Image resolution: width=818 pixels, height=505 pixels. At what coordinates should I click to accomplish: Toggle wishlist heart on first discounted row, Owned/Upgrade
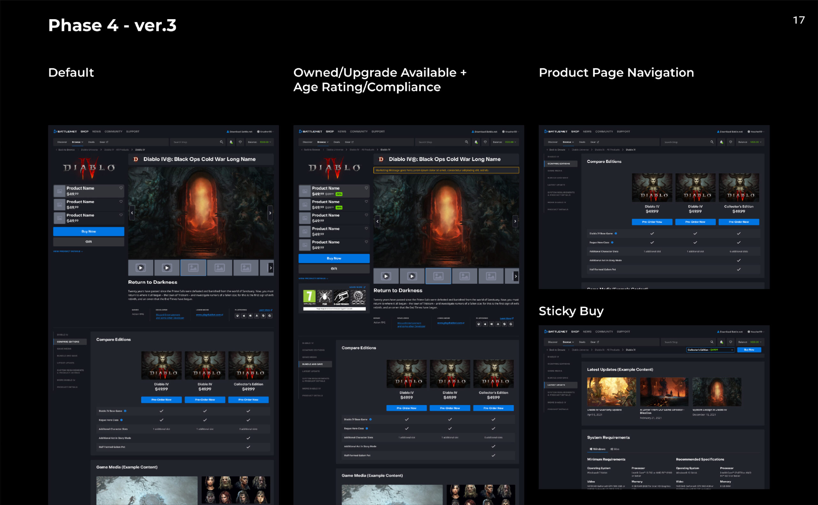pyautogui.click(x=367, y=188)
